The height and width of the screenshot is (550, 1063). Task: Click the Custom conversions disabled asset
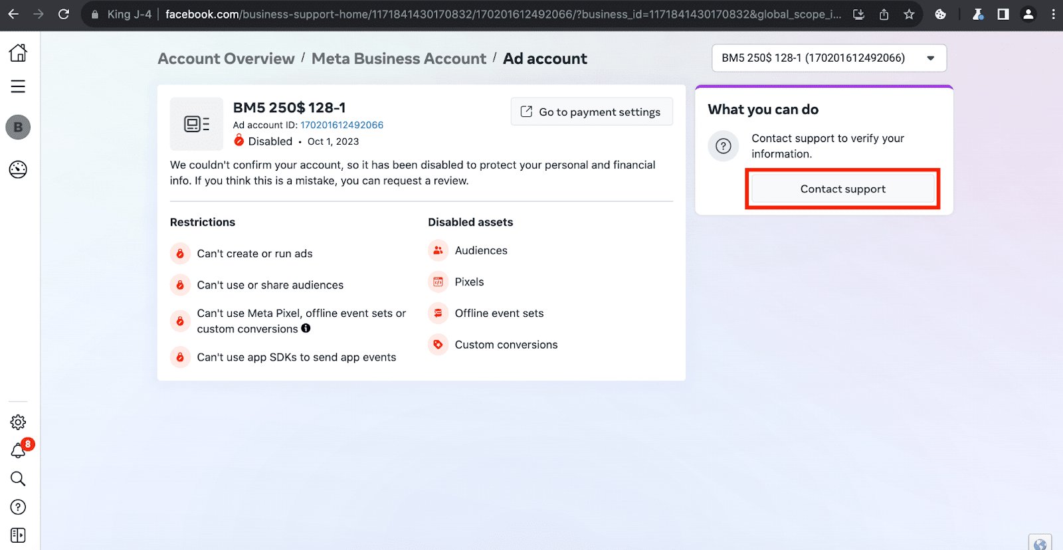tap(506, 345)
